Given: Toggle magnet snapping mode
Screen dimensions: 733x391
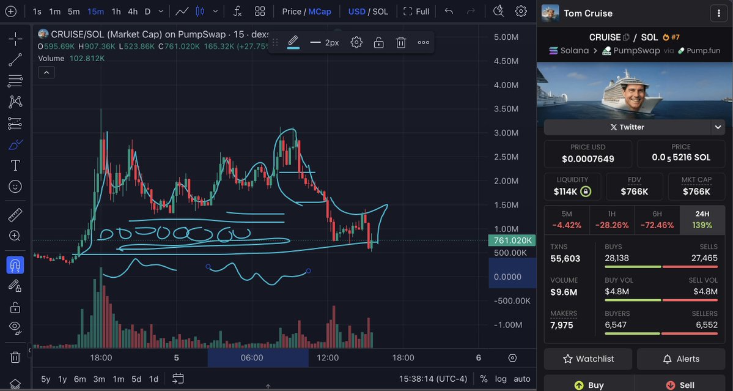Looking at the screenshot, I should pyautogui.click(x=15, y=265).
